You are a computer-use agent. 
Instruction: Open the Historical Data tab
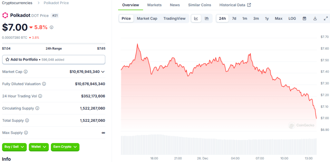(235, 5)
